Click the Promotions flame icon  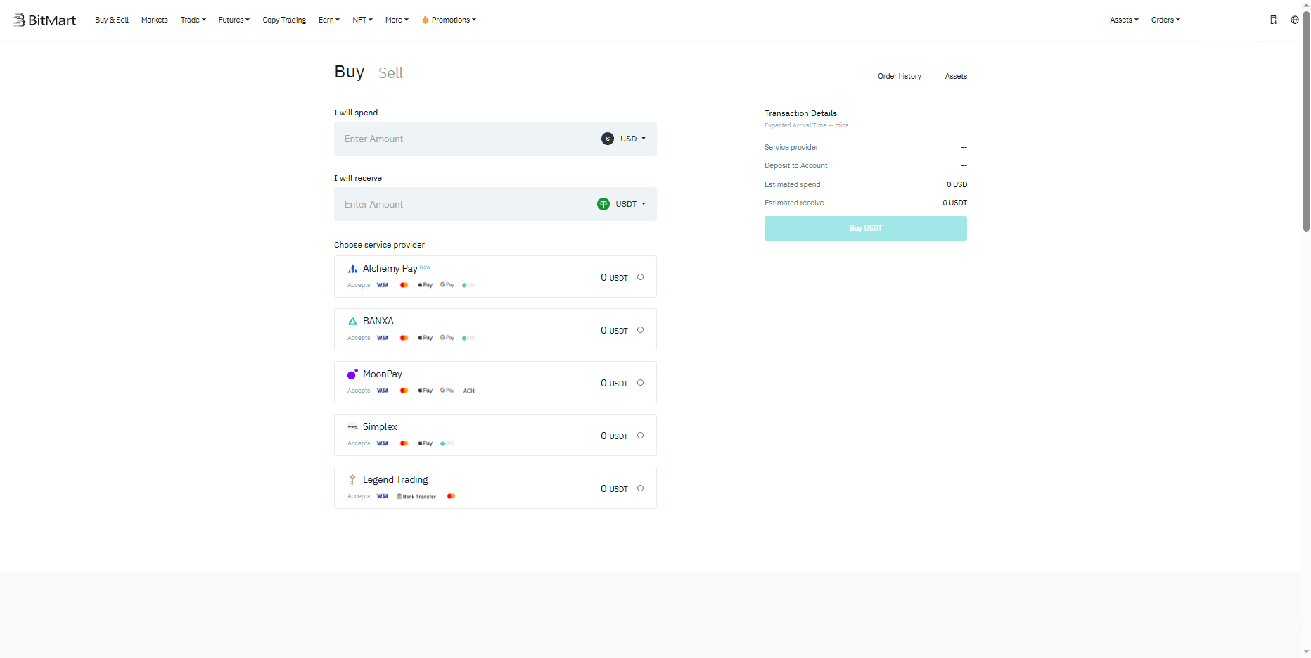[426, 20]
